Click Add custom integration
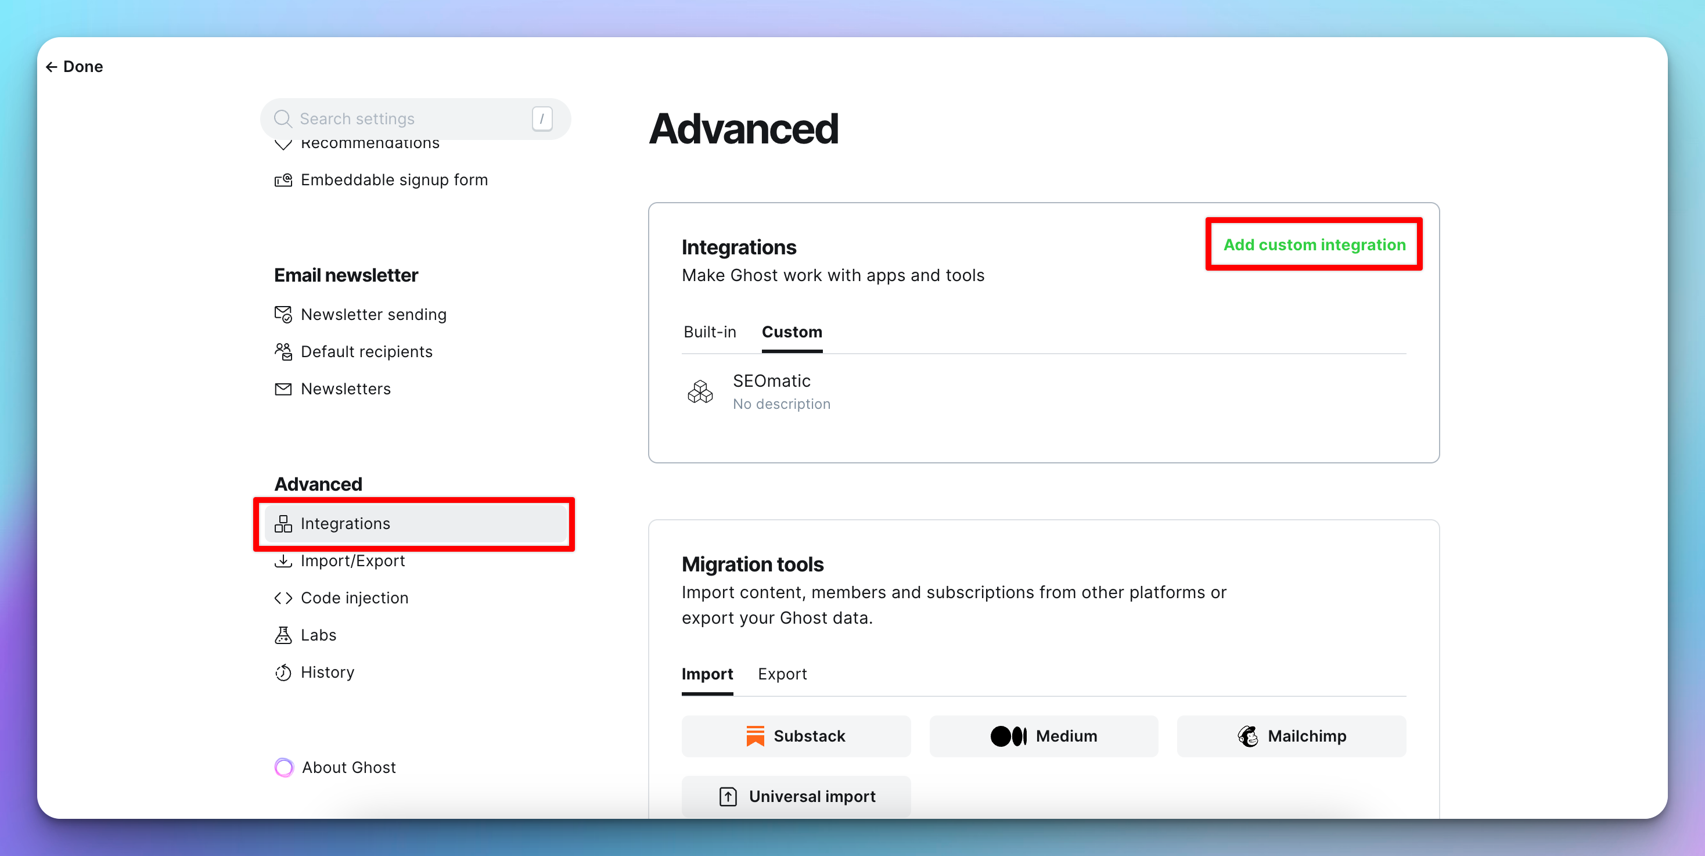The width and height of the screenshot is (1705, 856). (1314, 245)
